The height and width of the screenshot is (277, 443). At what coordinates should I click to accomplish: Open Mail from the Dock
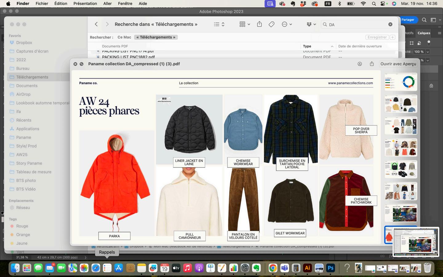pos(50,268)
